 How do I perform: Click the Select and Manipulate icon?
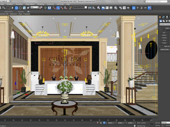pos(45,8)
